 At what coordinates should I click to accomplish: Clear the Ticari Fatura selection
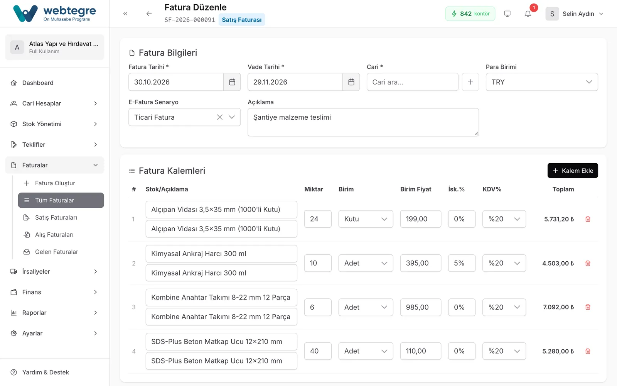(220, 117)
